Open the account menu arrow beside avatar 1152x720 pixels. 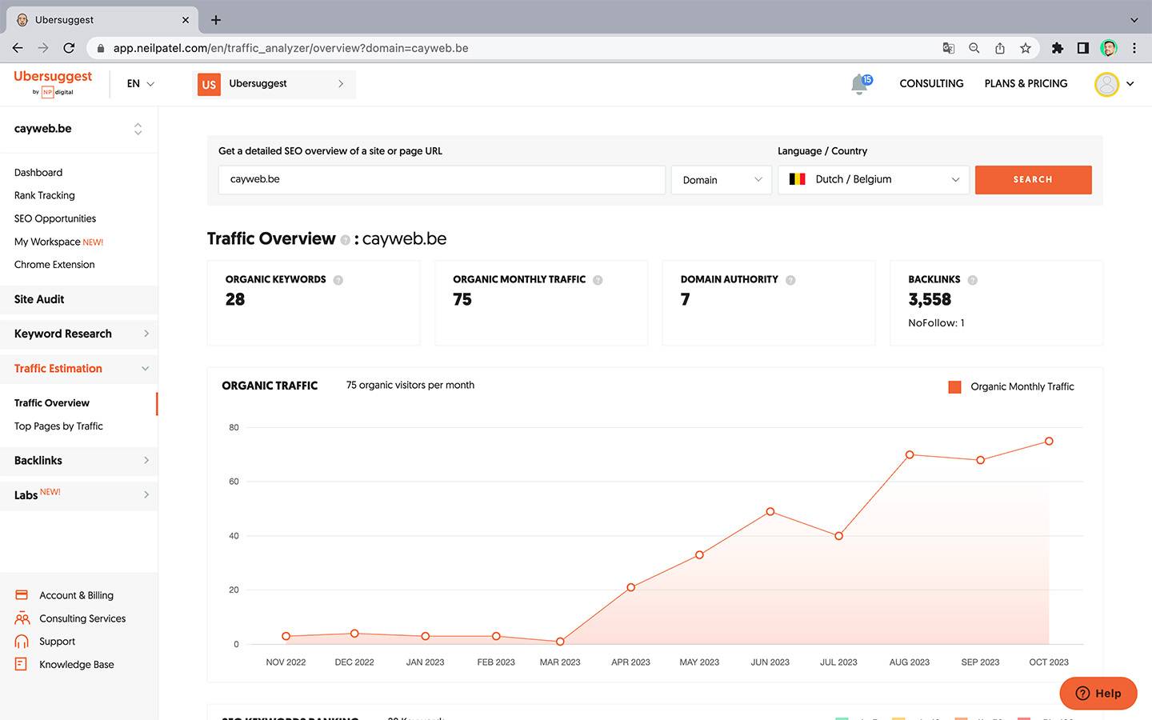(1130, 84)
